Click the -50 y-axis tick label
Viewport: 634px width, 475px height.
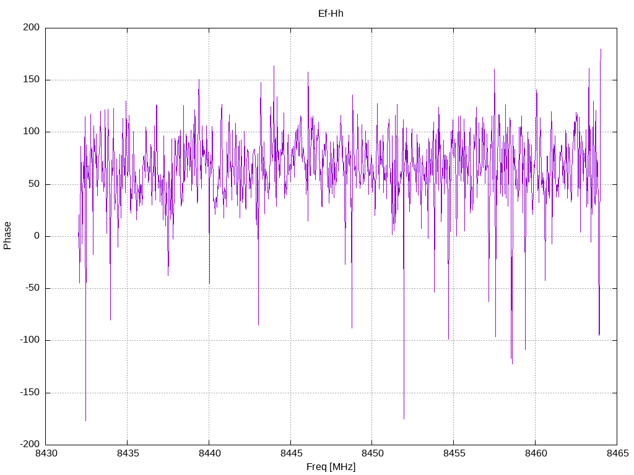pos(33,288)
